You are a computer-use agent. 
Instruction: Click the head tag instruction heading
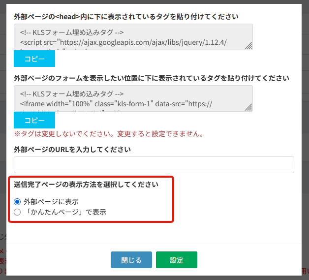point(126,17)
